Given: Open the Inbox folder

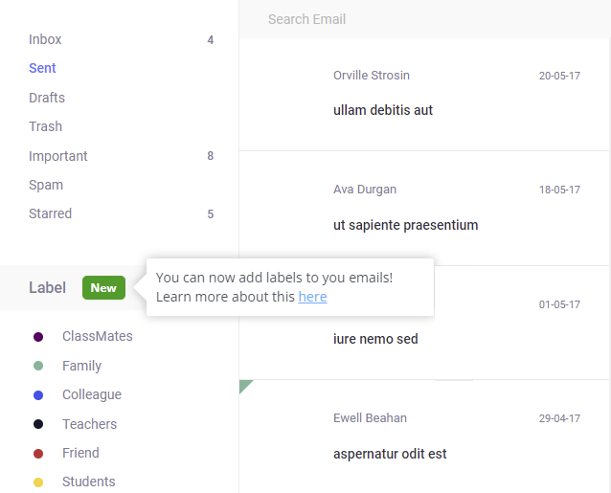Looking at the screenshot, I should [45, 39].
